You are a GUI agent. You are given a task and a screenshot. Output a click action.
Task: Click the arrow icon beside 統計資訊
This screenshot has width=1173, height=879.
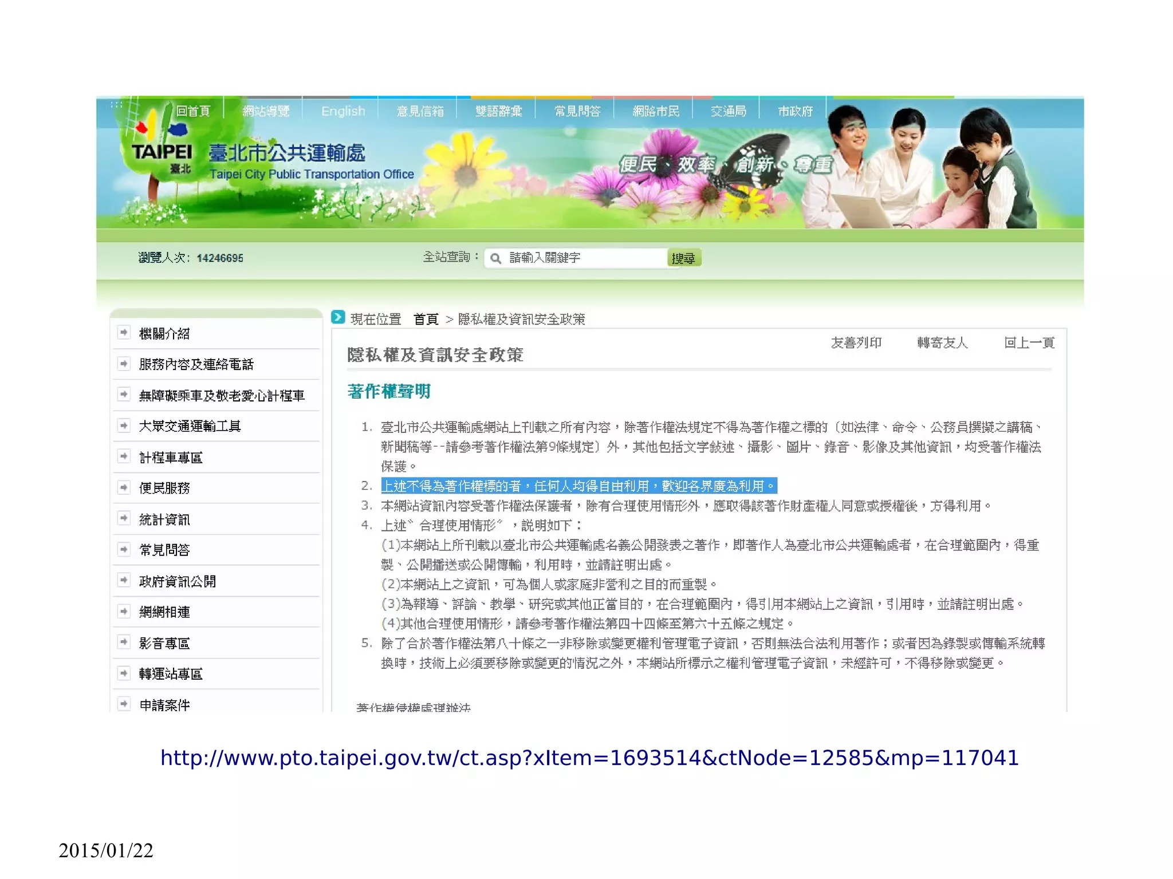[x=124, y=518]
